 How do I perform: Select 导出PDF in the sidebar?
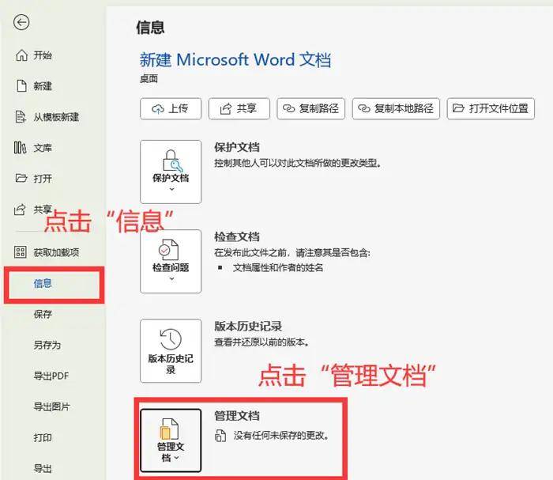51,376
